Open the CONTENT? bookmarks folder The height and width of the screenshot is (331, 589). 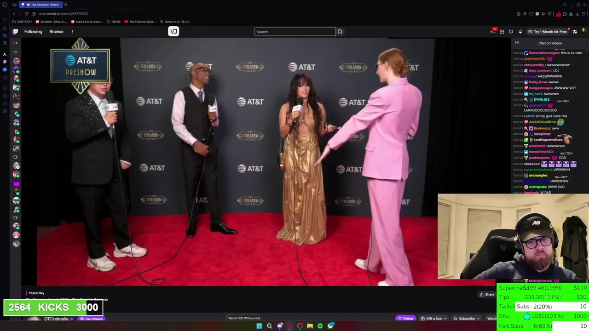[x=23, y=22]
